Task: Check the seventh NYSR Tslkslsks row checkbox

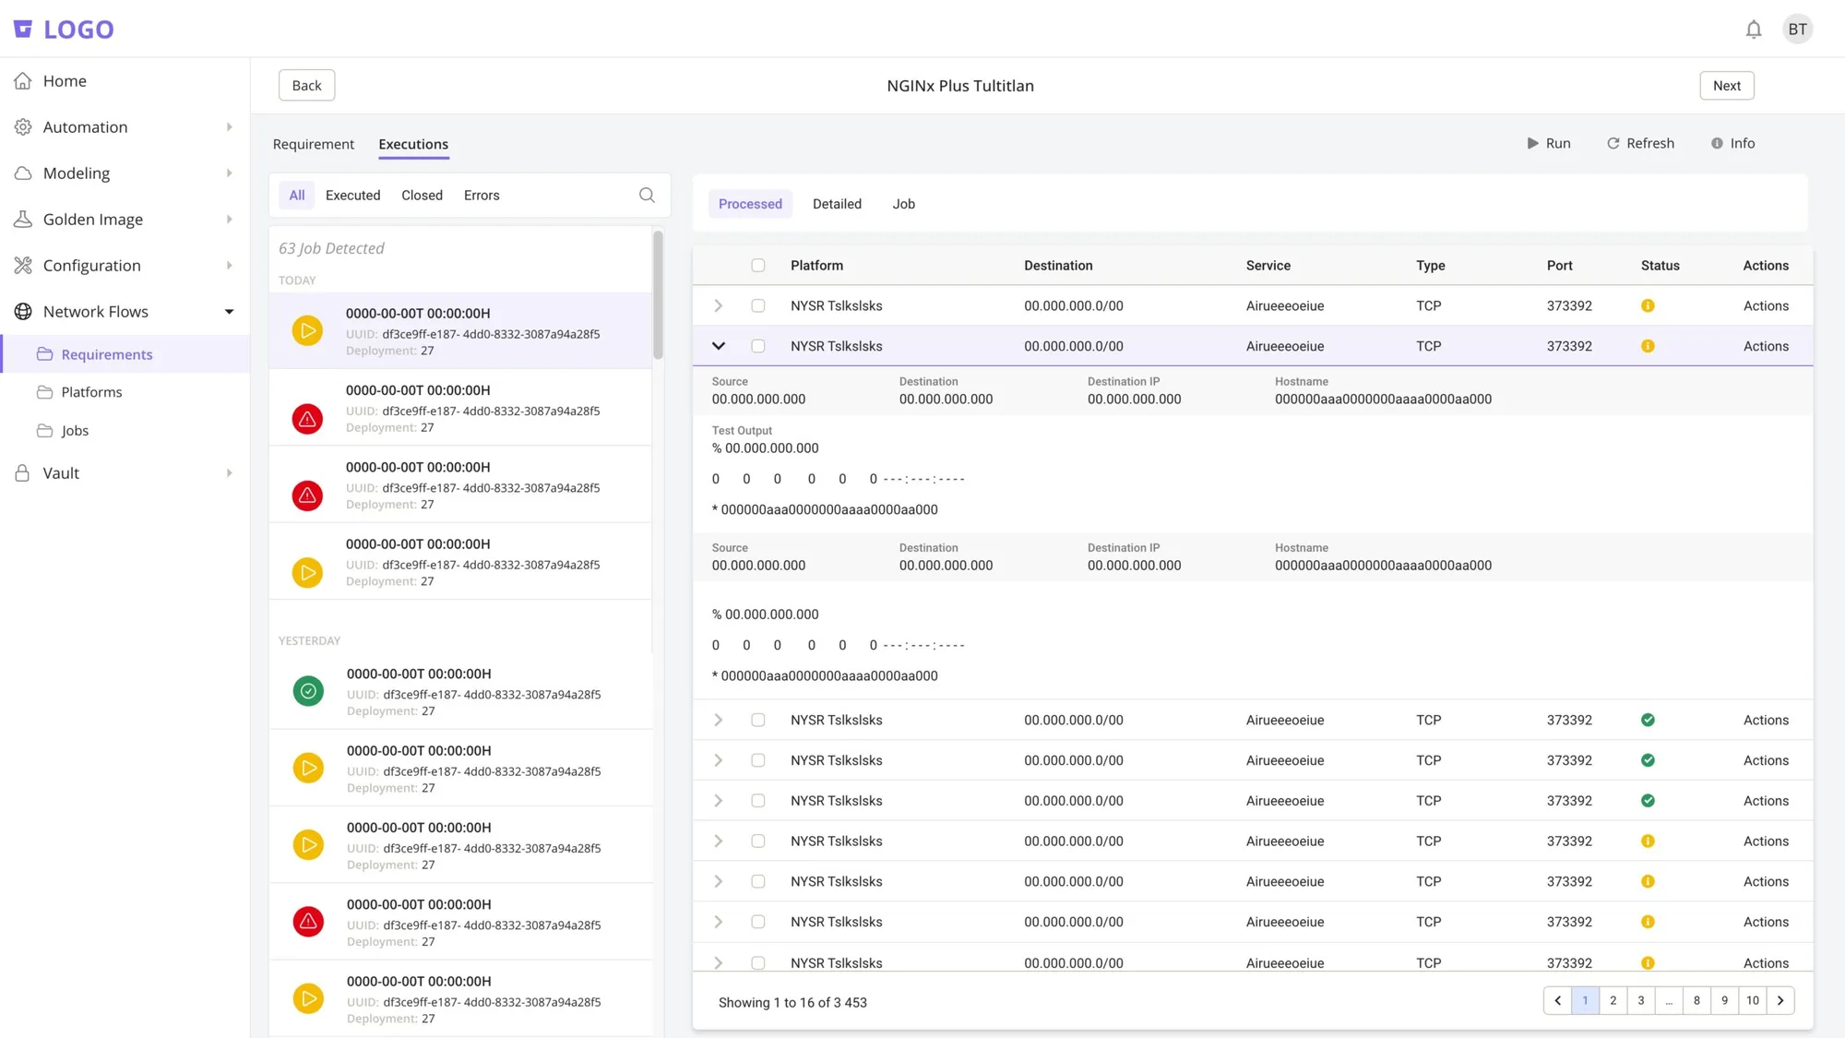Action: pos(758,882)
